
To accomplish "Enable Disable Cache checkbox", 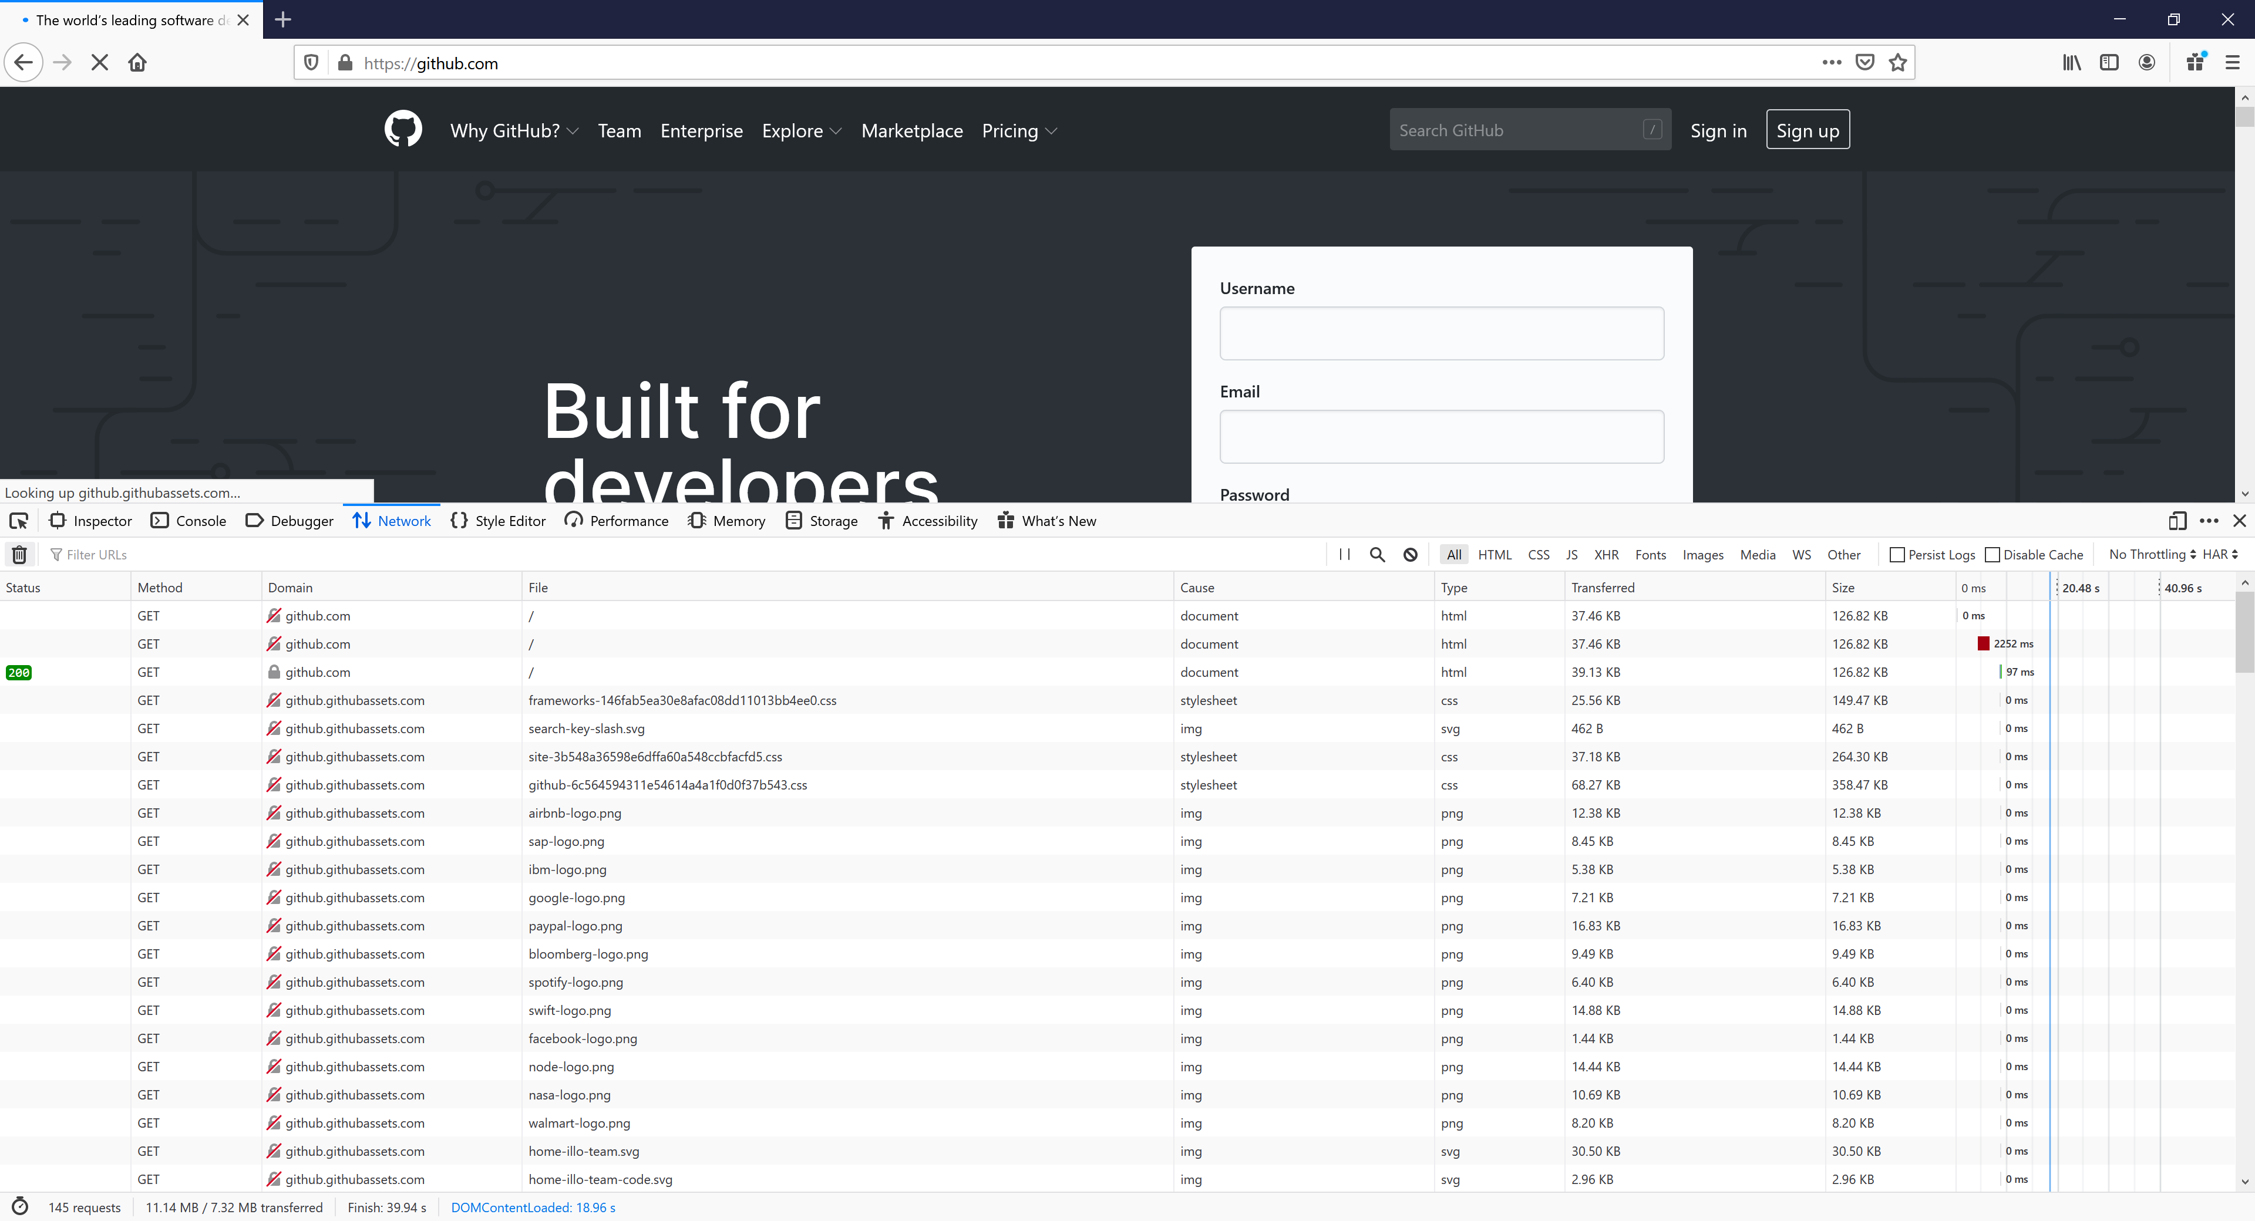I will pyautogui.click(x=1991, y=555).
